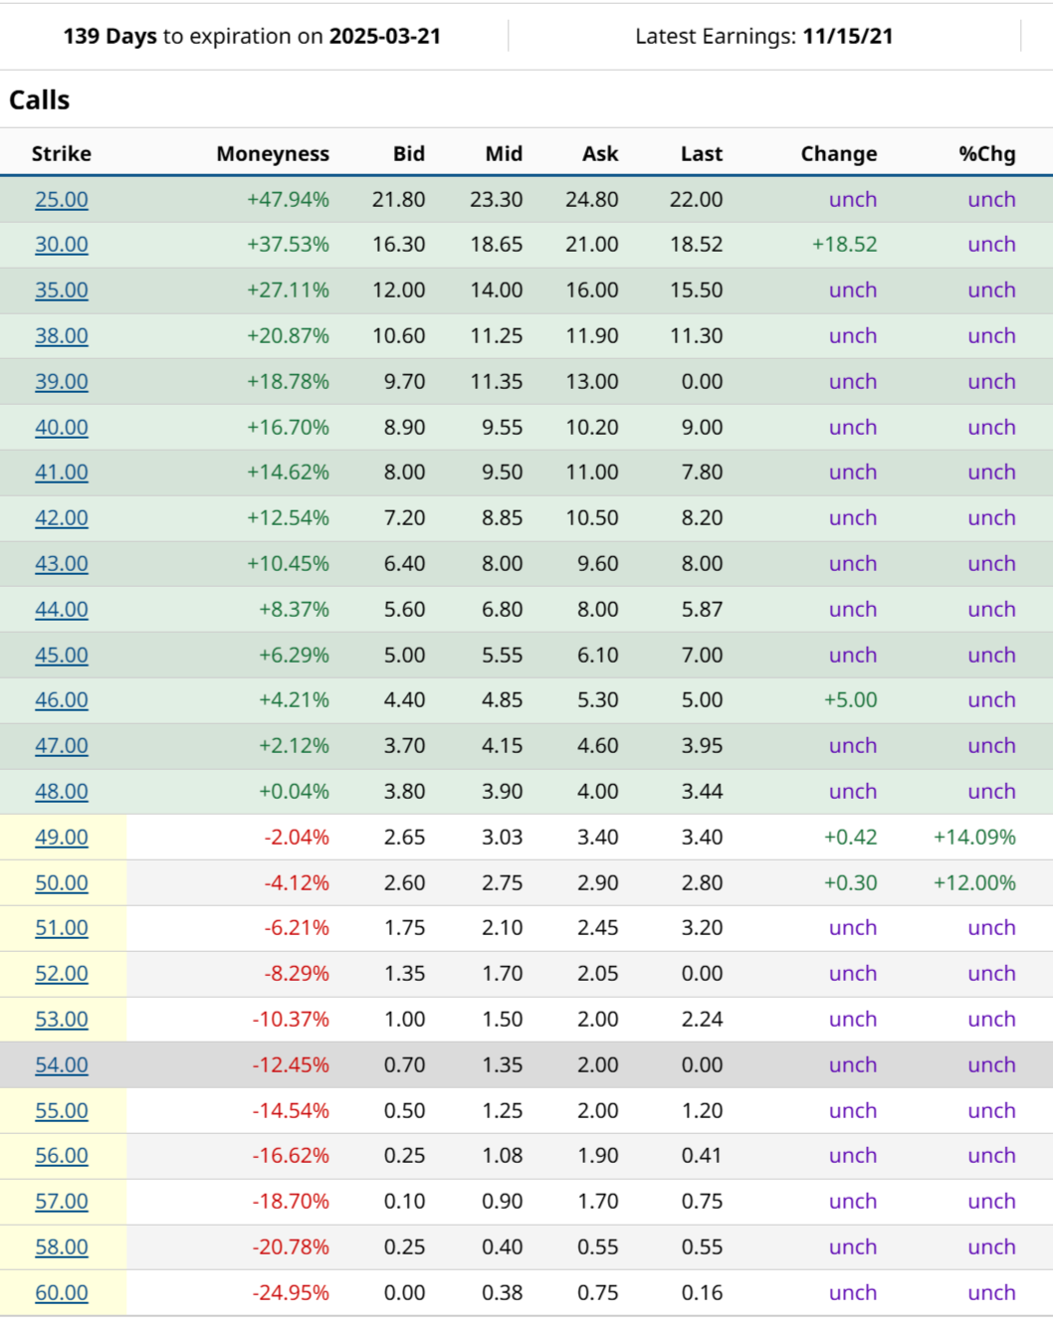Click the +0.04% moneyness value
The image size is (1053, 1331).
click(294, 792)
